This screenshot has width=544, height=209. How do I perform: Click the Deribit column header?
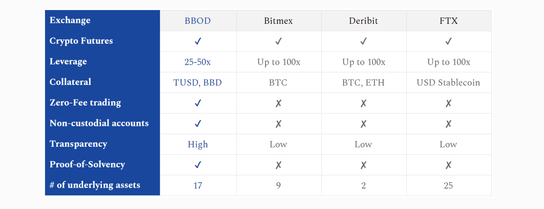(364, 21)
